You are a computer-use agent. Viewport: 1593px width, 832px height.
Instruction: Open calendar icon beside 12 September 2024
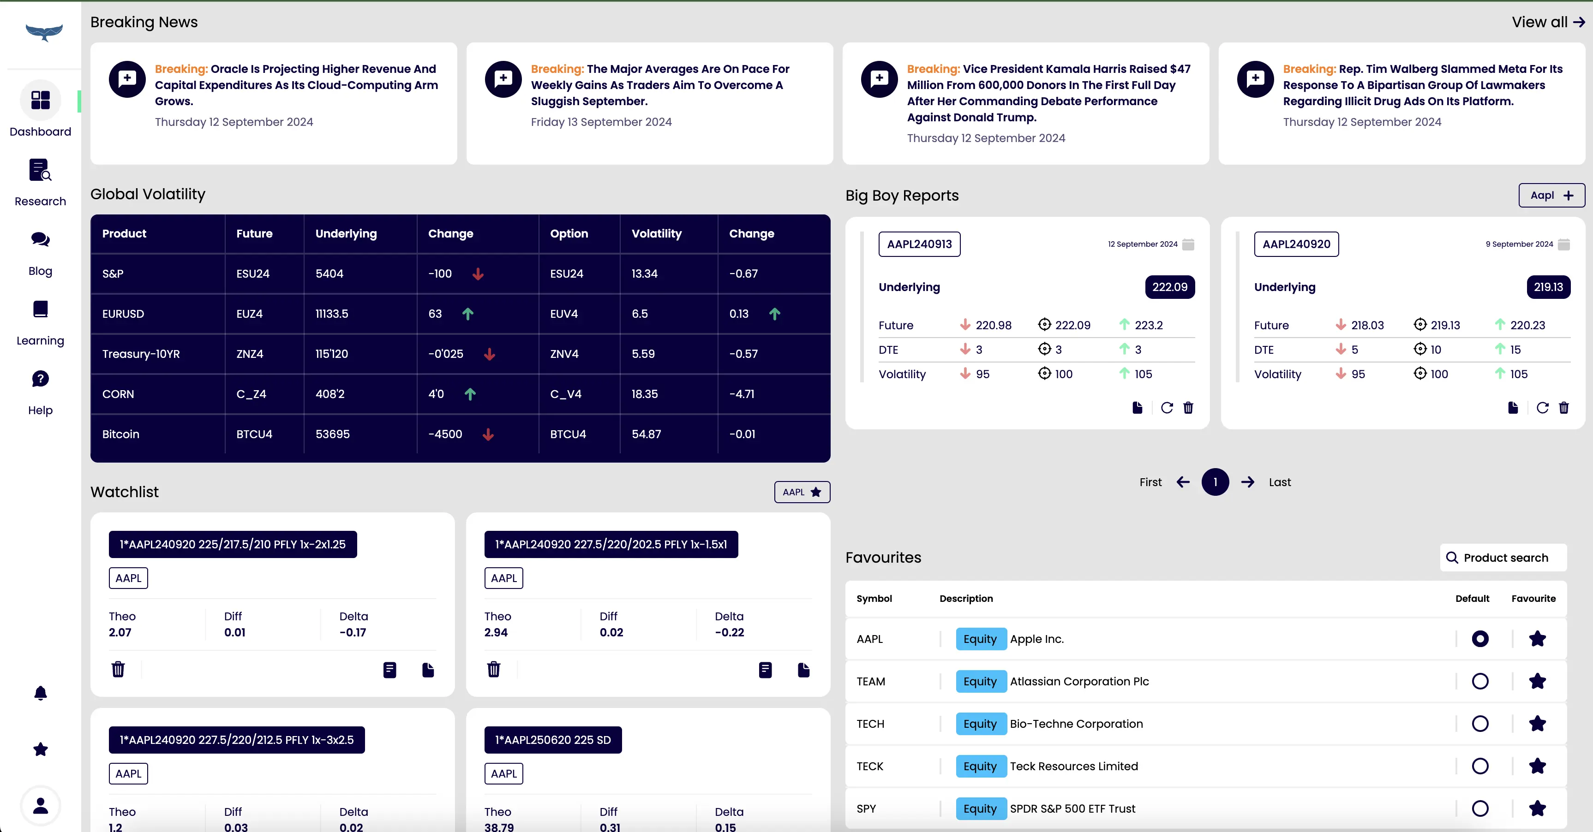coord(1188,244)
